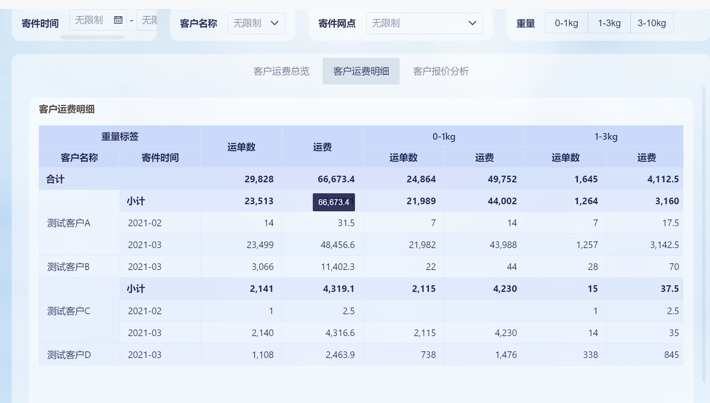710x403 pixels.
Task: Click the 客户名称 column header
Action: tap(79, 158)
